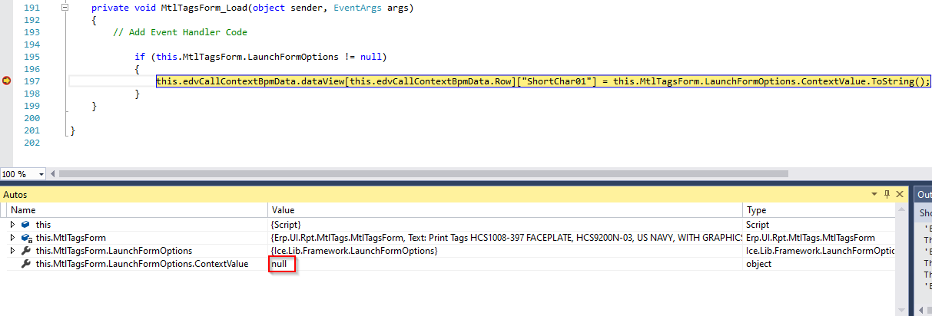Click the breakpoint glyph on line 197

7,81
